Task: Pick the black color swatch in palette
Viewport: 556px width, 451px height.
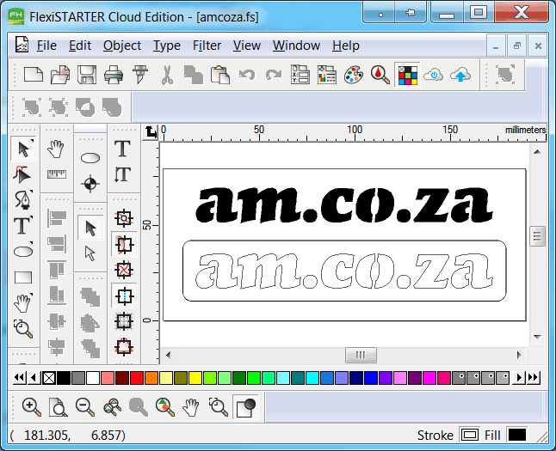Action: pyautogui.click(x=64, y=378)
